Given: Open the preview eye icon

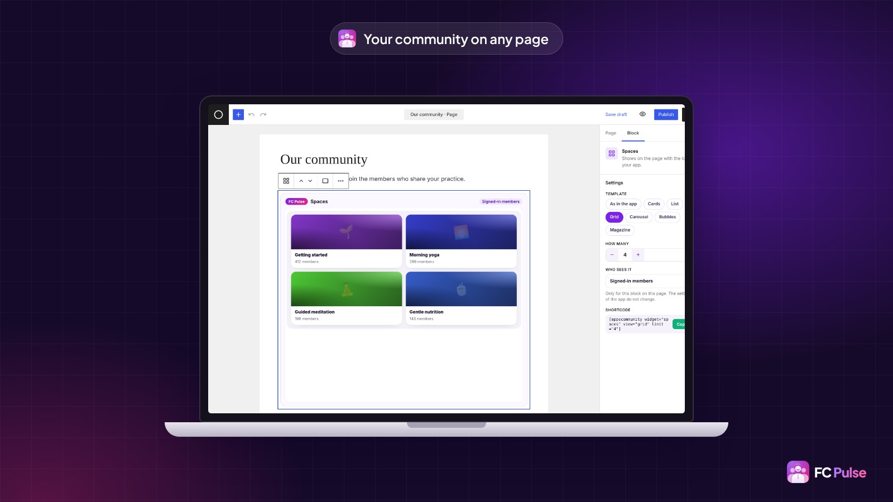Looking at the screenshot, I should [x=642, y=114].
